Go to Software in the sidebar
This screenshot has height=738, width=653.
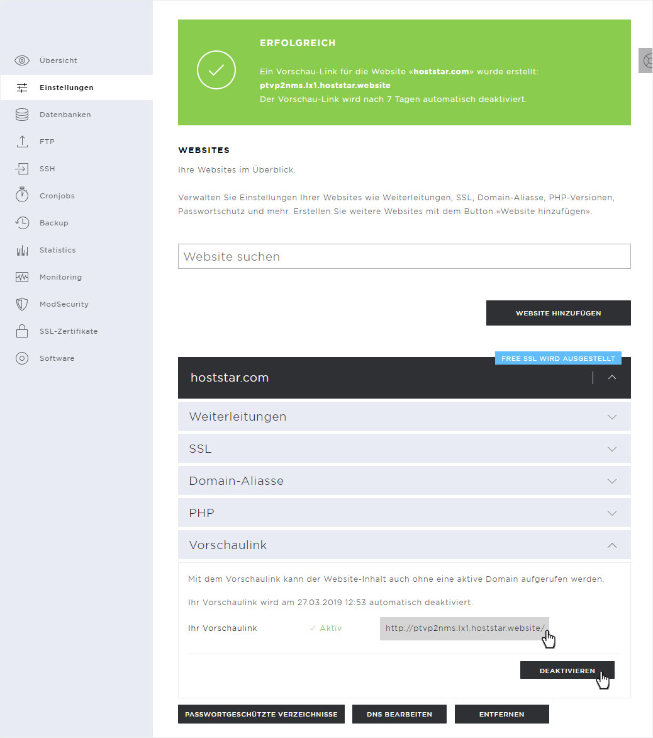coord(57,359)
